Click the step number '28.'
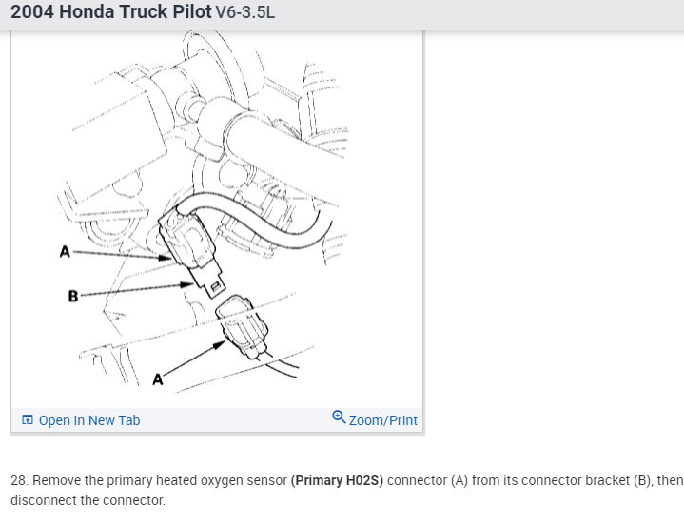The height and width of the screenshot is (524, 684). 20,480
